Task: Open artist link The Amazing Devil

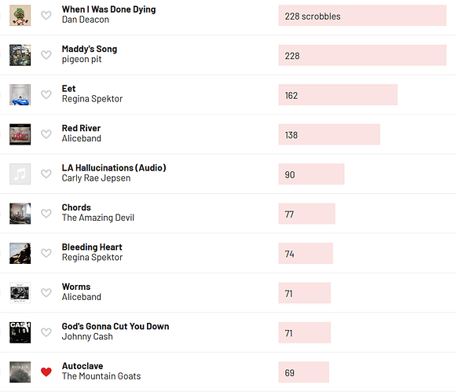Action: [x=97, y=218]
